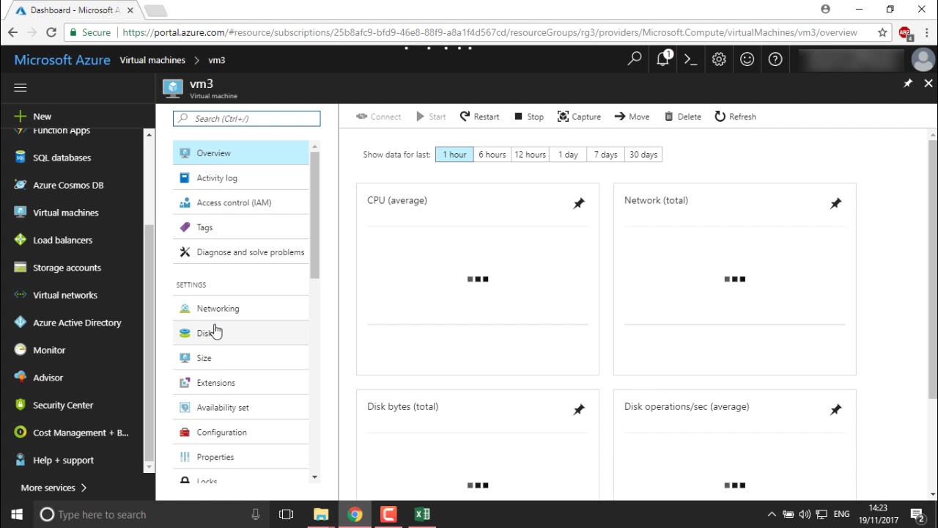Stop the vm3 virtual machine

point(528,117)
